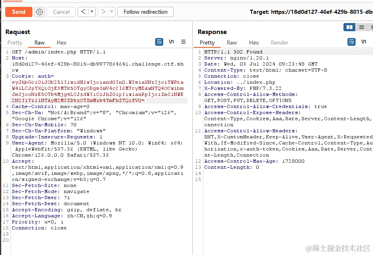The width and height of the screenshot is (373, 255).
Task: Open Request panel hamburger menu
Action: pos(183,42)
